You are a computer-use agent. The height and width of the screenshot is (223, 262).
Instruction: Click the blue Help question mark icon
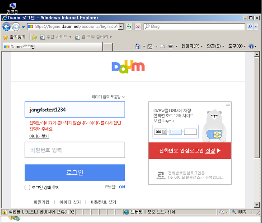point(251,46)
